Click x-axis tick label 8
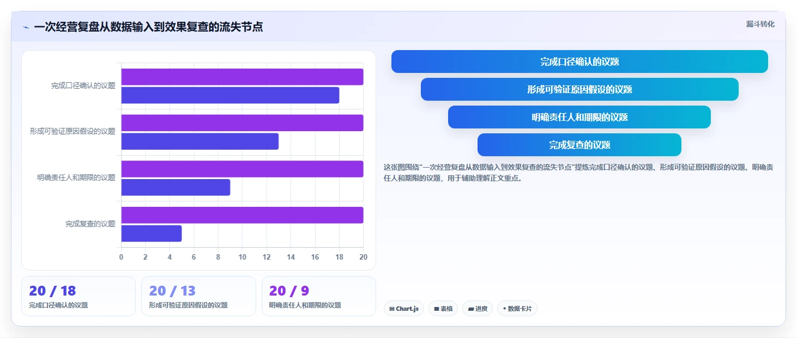The width and height of the screenshot is (797, 338). pos(218,257)
